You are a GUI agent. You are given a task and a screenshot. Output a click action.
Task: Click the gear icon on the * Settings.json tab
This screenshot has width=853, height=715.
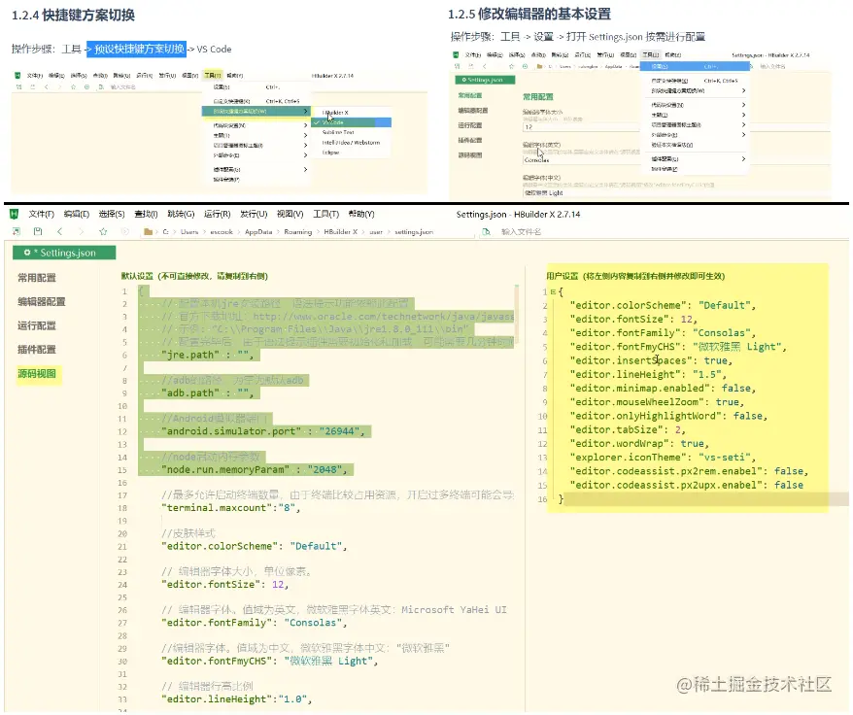(x=26, y=253)
